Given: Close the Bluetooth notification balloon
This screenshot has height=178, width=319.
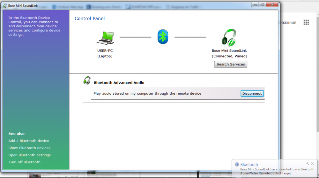Looking at the screenshot, I should 313,163.
